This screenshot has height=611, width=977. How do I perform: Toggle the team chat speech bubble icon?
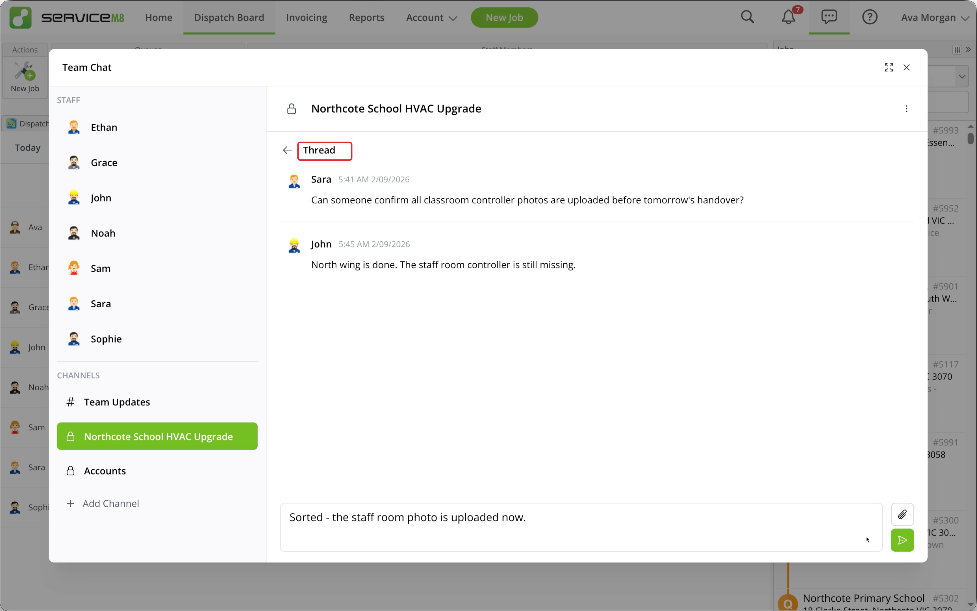click(829, 17)
